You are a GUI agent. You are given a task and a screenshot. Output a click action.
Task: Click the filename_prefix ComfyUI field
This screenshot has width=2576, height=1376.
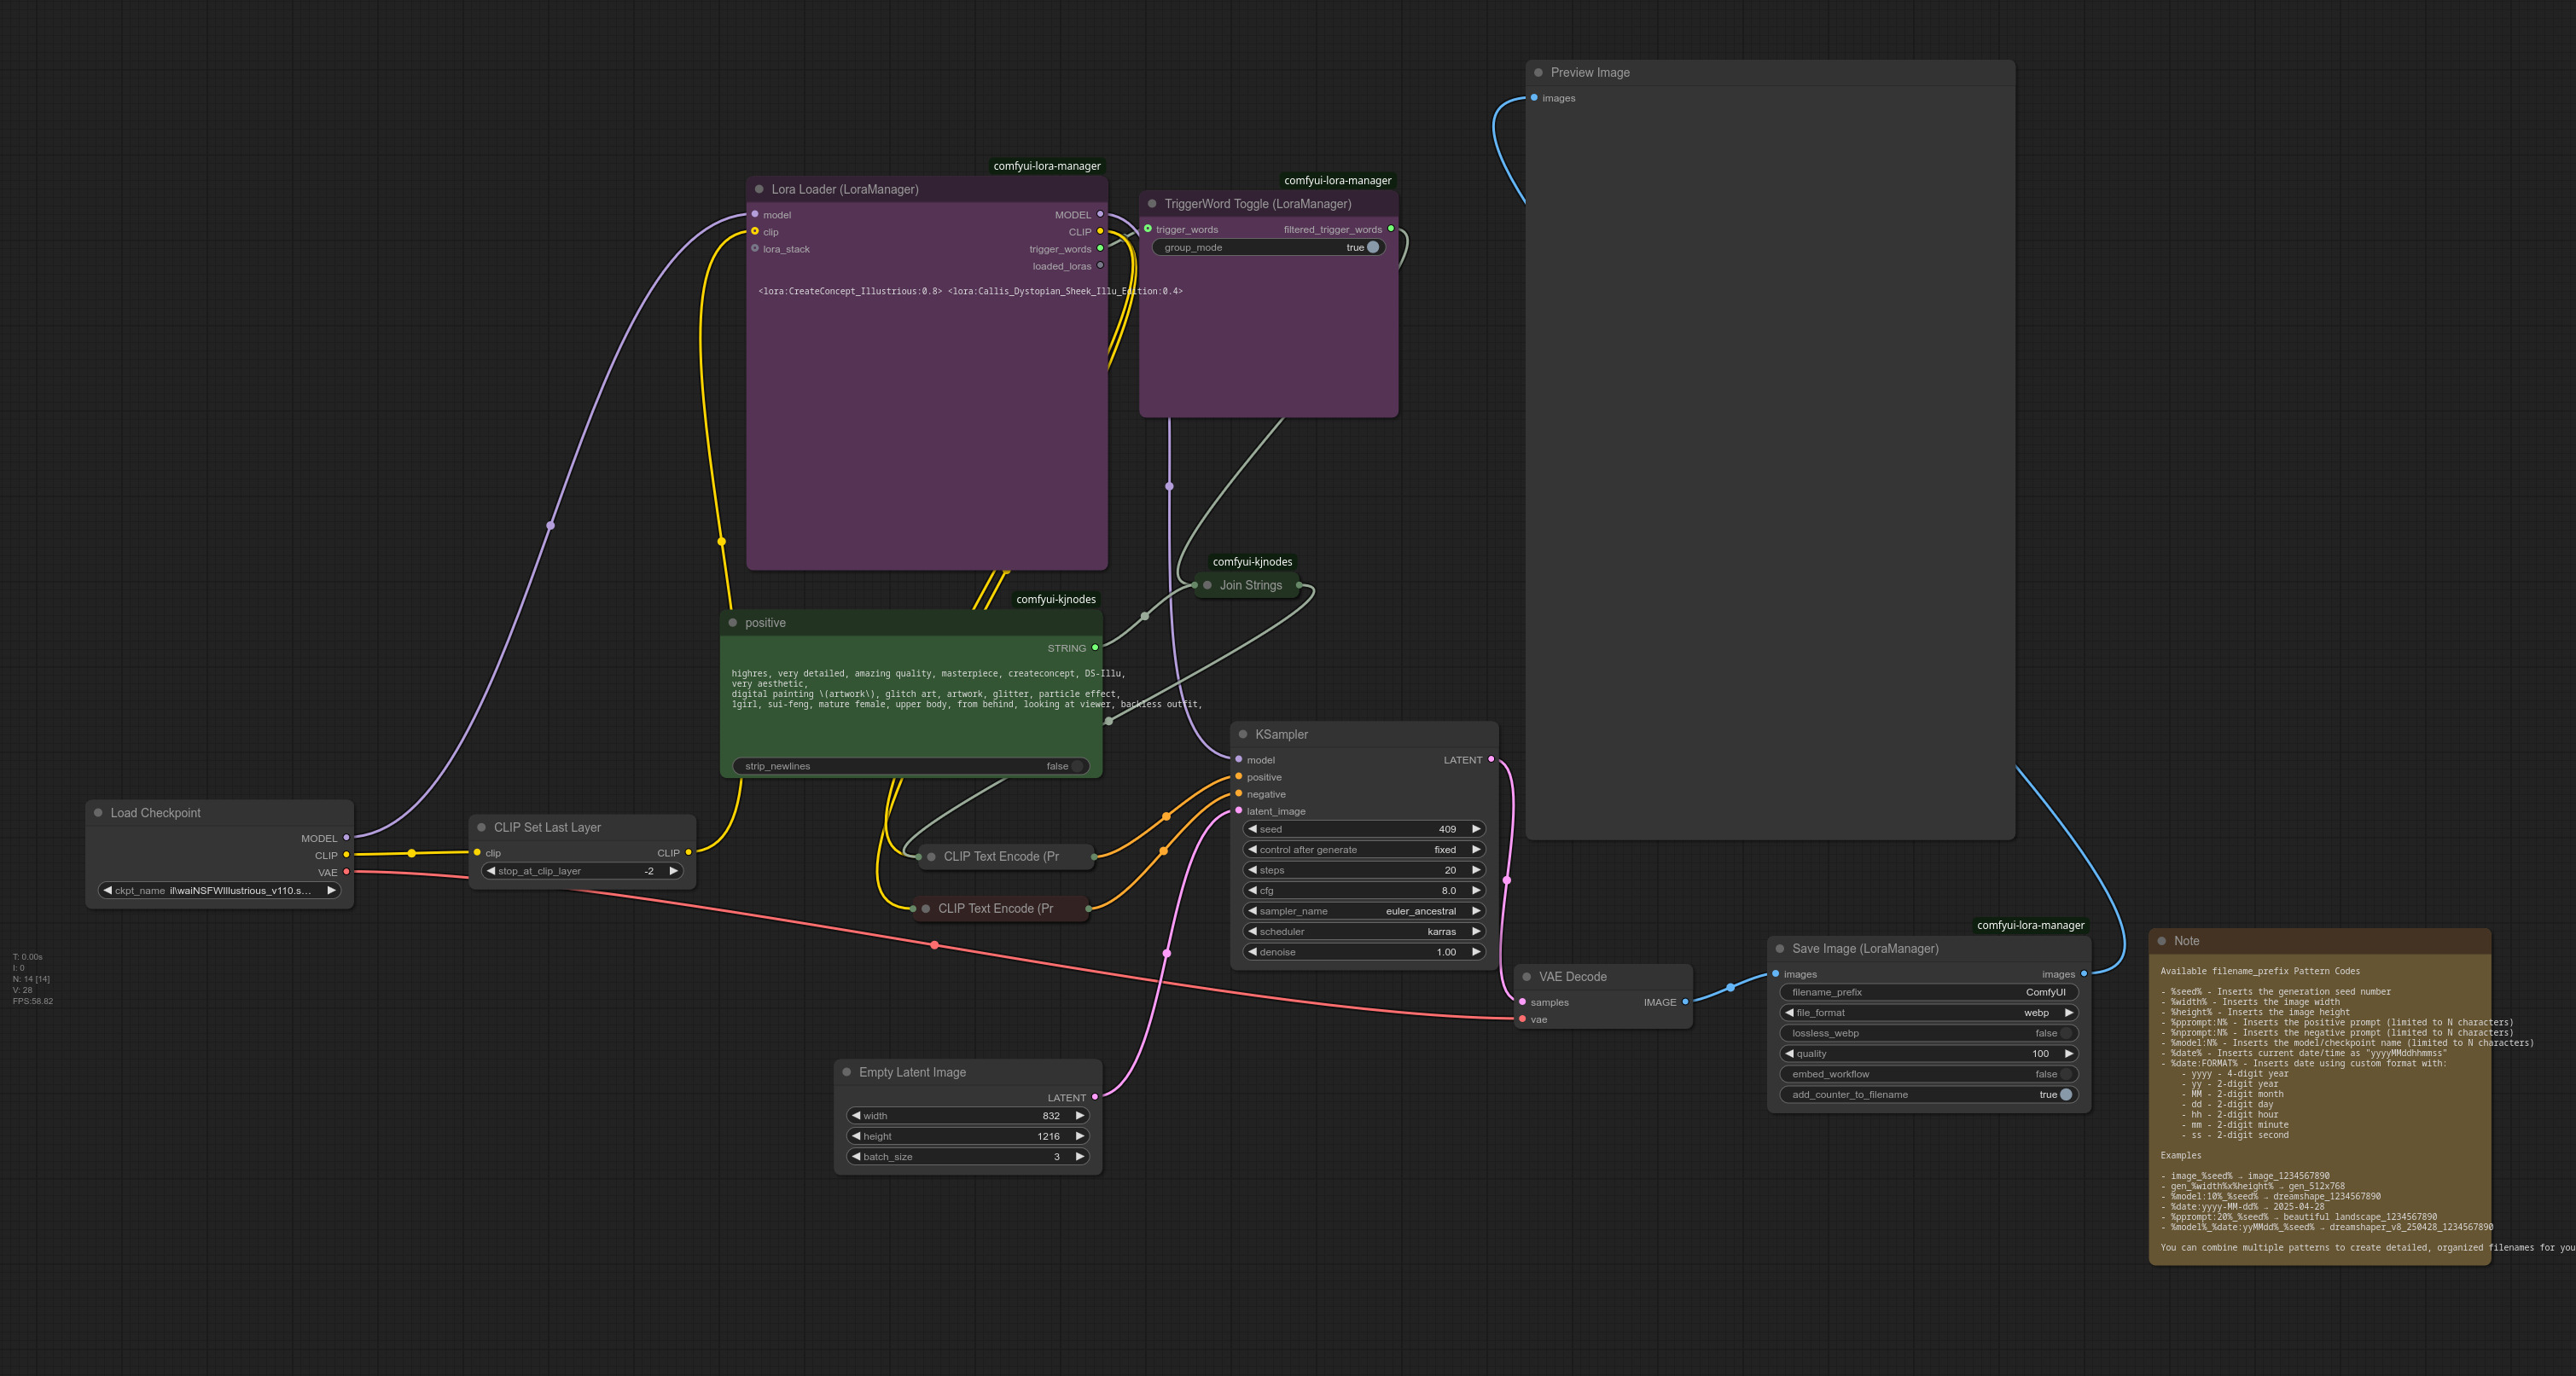click(1928, 992)
